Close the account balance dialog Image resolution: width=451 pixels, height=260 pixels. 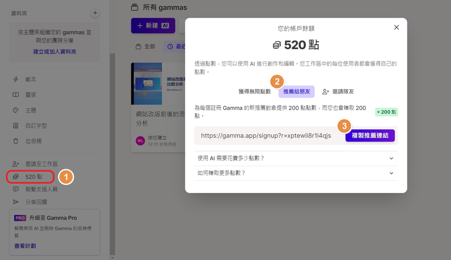point(396,27)
